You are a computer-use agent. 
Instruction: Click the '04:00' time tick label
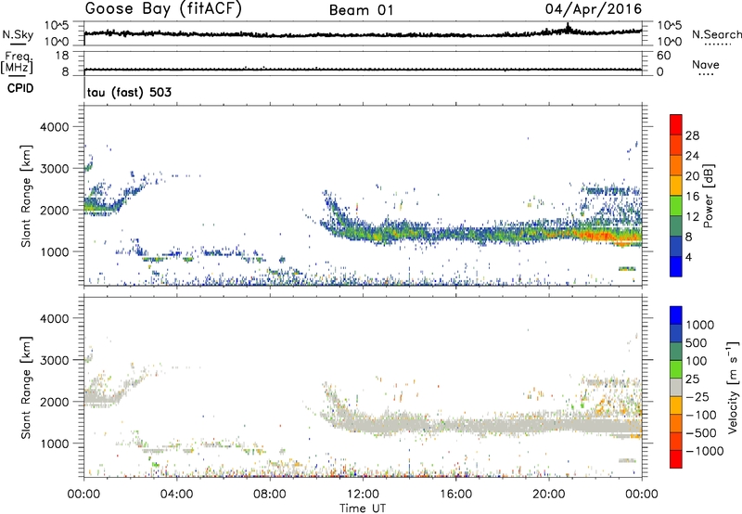click(176, 495)
